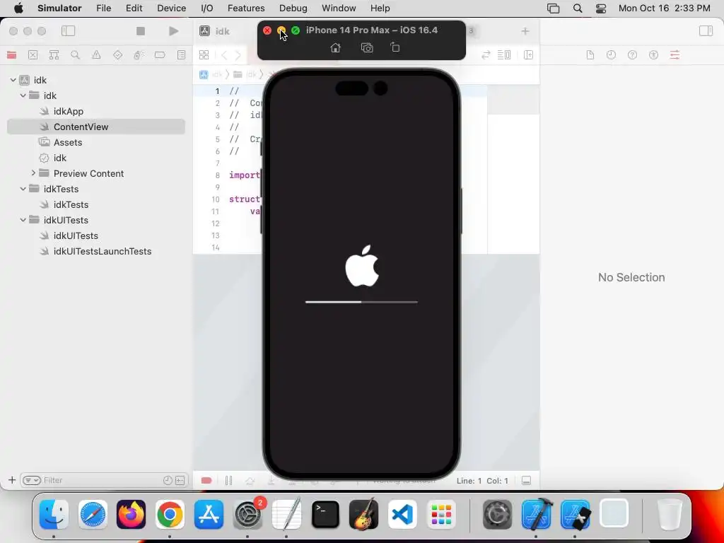Open Terminal from the Dock
The height and width of the screenshot is (543, 724).
coord(325,514)
